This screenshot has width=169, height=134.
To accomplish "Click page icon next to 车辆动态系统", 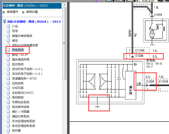I will click(x=8, y=102).
